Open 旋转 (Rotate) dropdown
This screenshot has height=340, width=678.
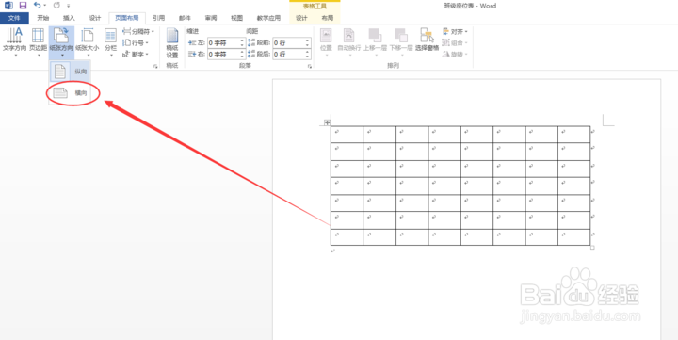coord(454,54)
